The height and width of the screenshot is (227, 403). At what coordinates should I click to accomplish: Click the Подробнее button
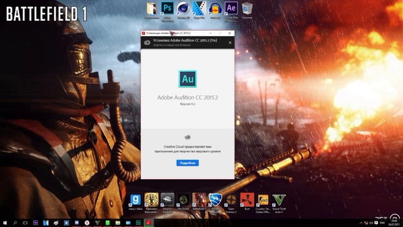[x=188, y=163]
